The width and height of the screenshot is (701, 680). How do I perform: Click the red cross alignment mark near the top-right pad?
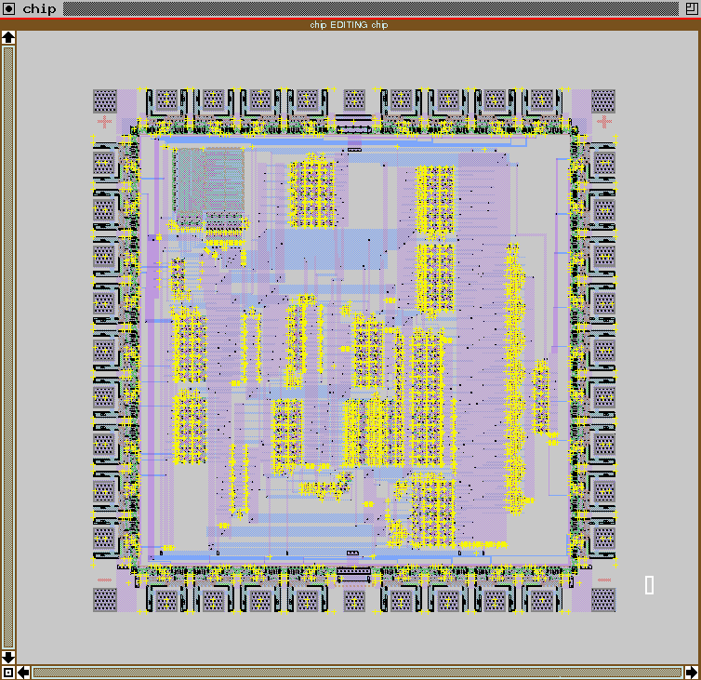pyautogui.click(x=604, y=122)
